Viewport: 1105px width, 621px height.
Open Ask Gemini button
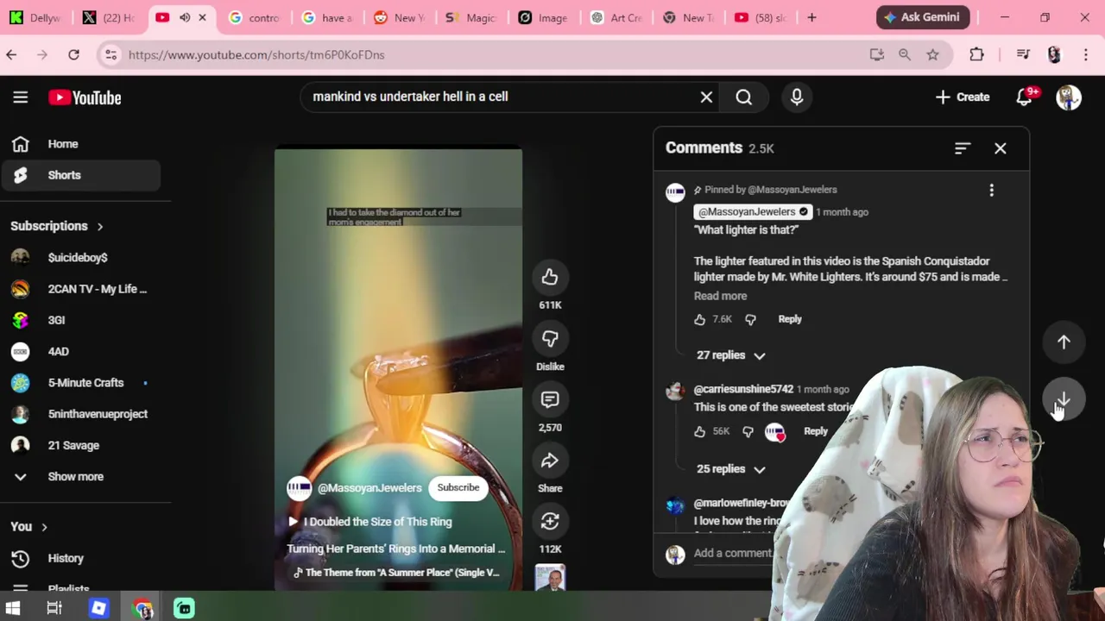click(924, 17)
